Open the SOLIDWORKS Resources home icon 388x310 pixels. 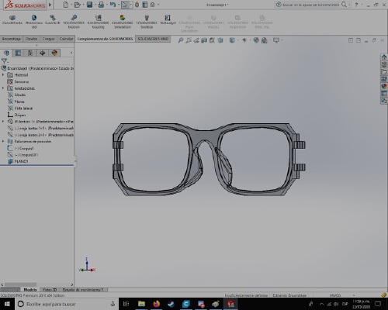coord(384,57)
